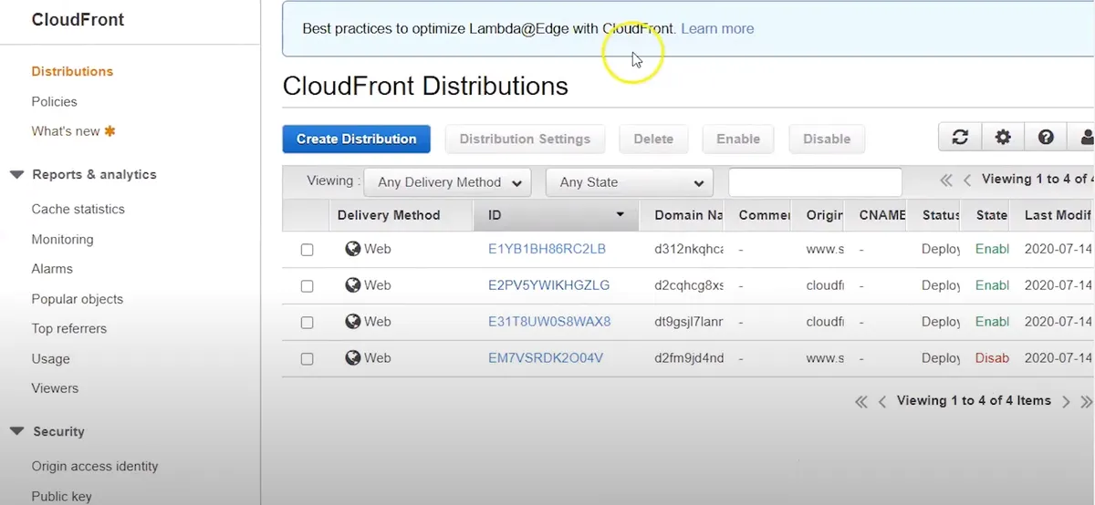Open Policies in the sidebar

coord(54,101)
